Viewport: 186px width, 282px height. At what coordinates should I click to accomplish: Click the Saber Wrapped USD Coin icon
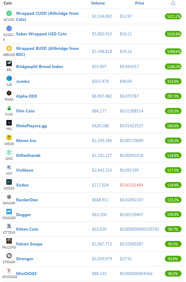pyautogui.click(x=9, y=28)
